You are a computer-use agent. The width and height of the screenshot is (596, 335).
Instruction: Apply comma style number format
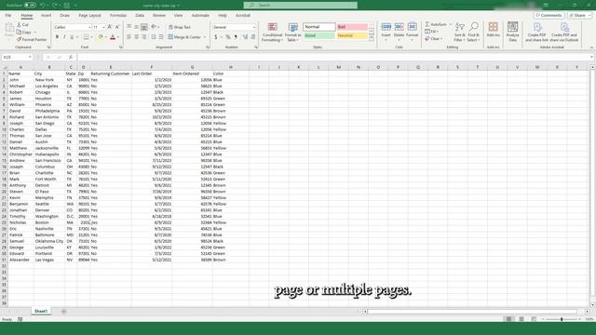pos(236,37)
